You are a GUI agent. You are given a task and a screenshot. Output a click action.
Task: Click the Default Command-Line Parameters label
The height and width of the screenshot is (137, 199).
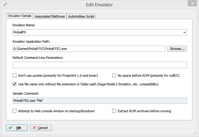(38, 58)
